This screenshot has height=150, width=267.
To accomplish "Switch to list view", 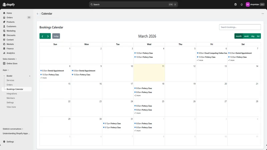I will [x=258, y=36].
